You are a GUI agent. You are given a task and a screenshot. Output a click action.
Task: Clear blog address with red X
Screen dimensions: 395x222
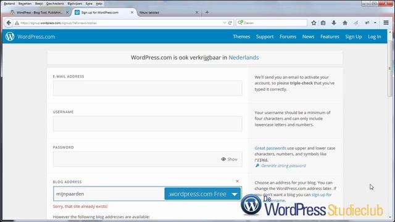pos(237,181)
